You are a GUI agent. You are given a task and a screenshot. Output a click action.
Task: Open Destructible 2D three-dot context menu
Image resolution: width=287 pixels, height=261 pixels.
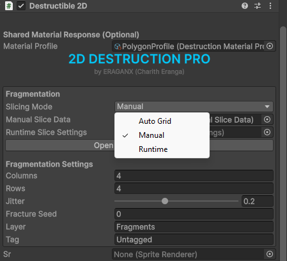(x=270, y=6)
